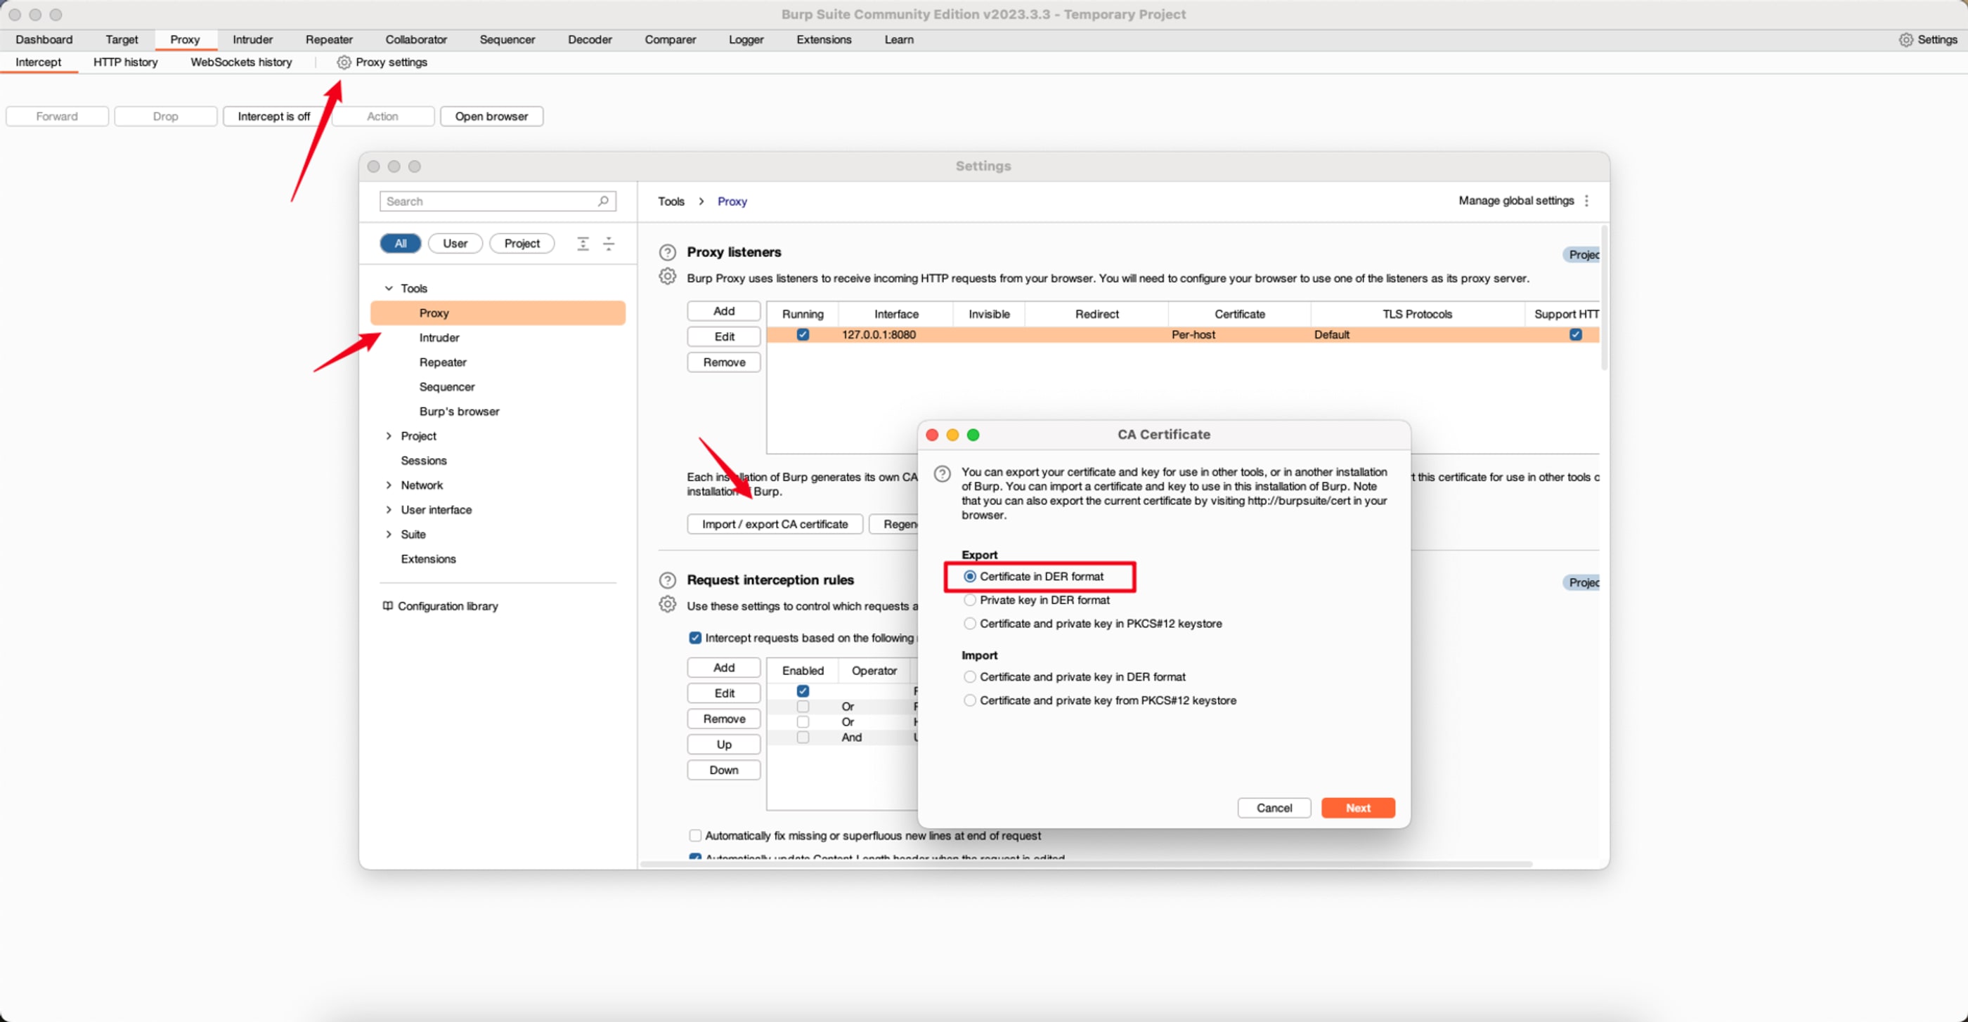Click the Proxy listeners help question icon

click(x=667, y=253)
